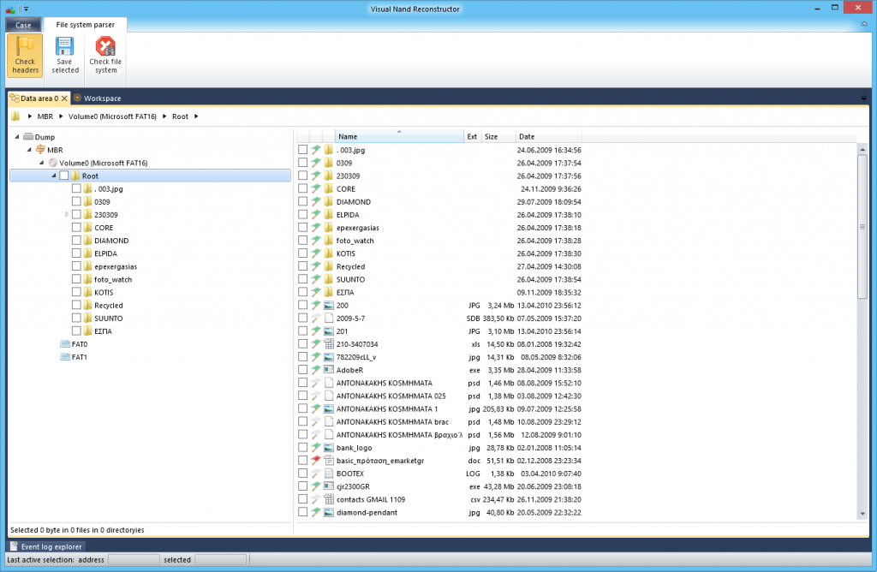Tick the SUUNTO checkbox in the tree
This screenshot has width=877, height=572.
coord(76,319)
